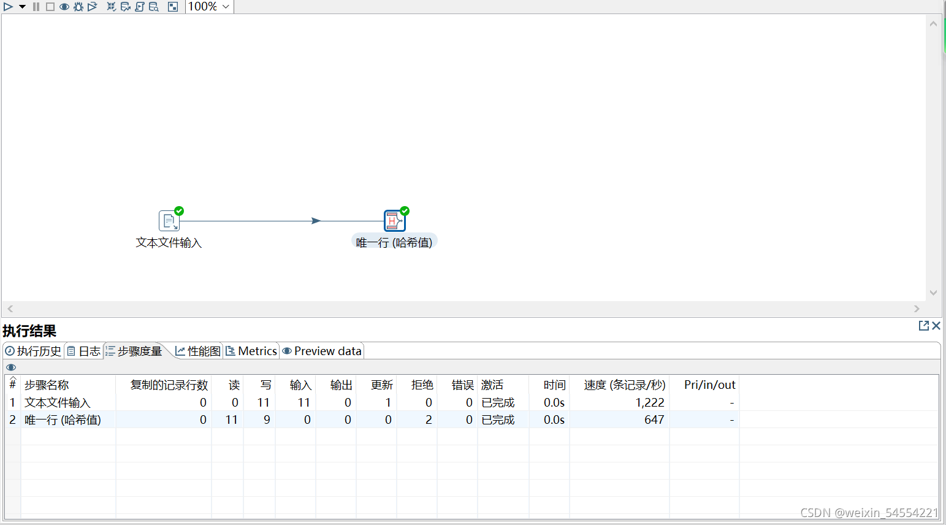
Task: Preview the transformation using the toolbar eye icon
Action: point(64,7)
